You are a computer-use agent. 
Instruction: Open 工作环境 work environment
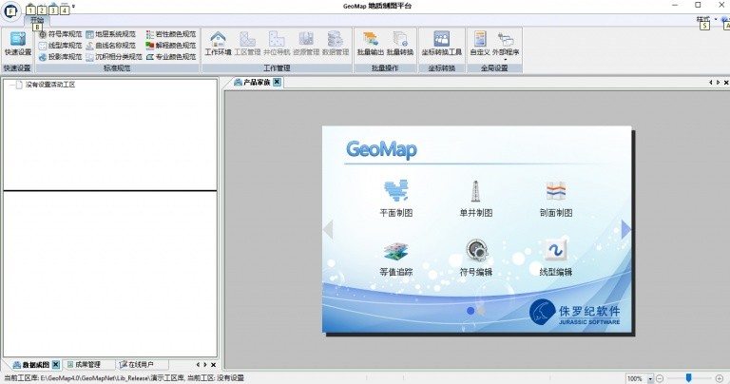(x=218, y=43)
